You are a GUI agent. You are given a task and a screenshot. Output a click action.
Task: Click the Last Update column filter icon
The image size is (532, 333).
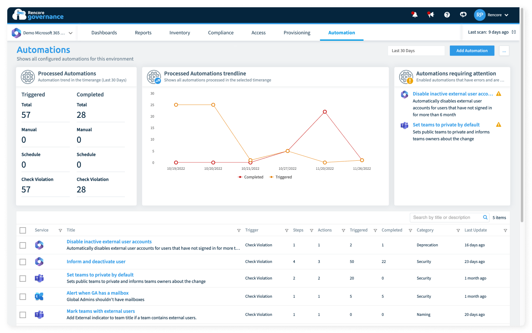(x=505, y=230)
